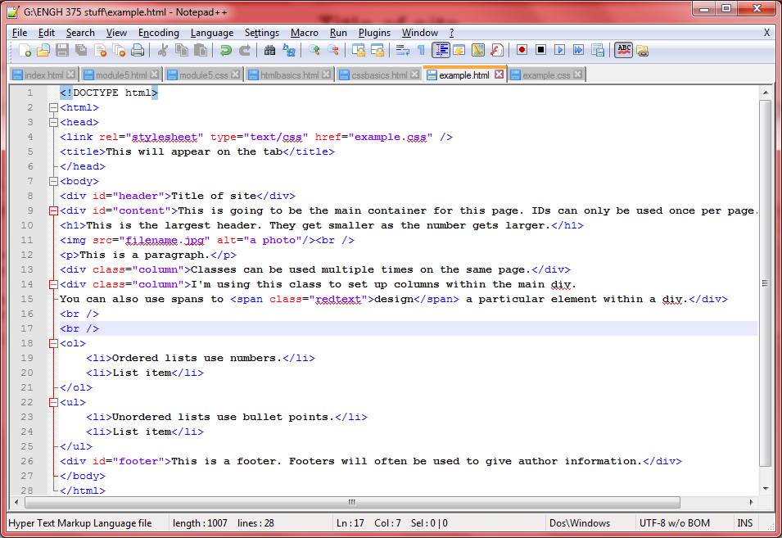Collapse the ol fold on line 18

pos(53,343)
